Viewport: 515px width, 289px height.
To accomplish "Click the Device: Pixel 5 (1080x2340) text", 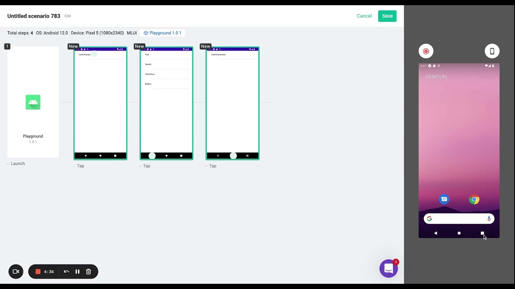I will coord(97,33).
